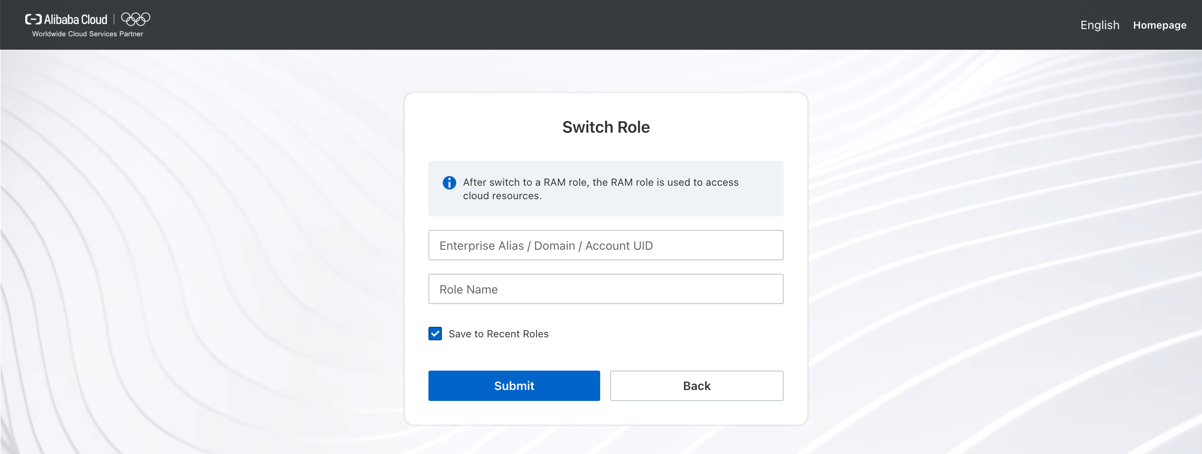The height and width of the screenshot is (454, 1202).
Task: Click the blue info circle icon
Action: coord(449,183)
